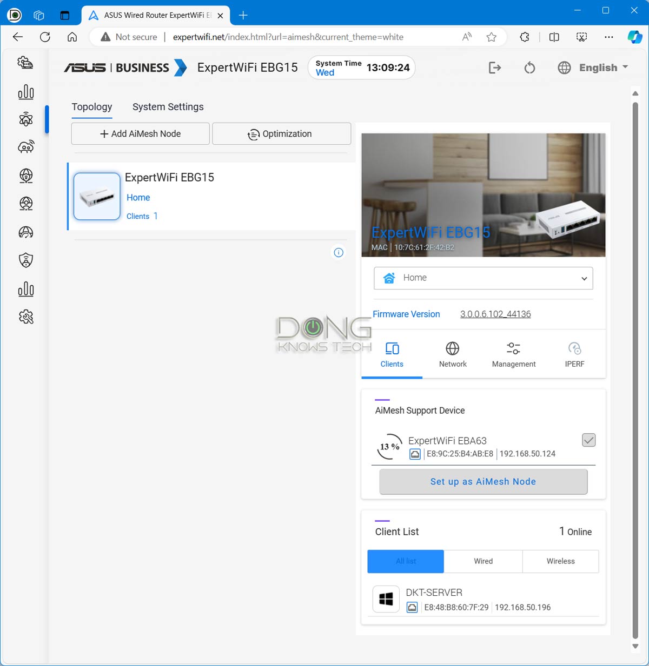Click the Set up as AiMesh Node button
Image resolution: width=649 pixels, height=666 pixels.
pyautogui.click(x=484, y=482)
